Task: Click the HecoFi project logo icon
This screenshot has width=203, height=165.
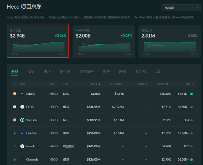Action: [22, 146]
